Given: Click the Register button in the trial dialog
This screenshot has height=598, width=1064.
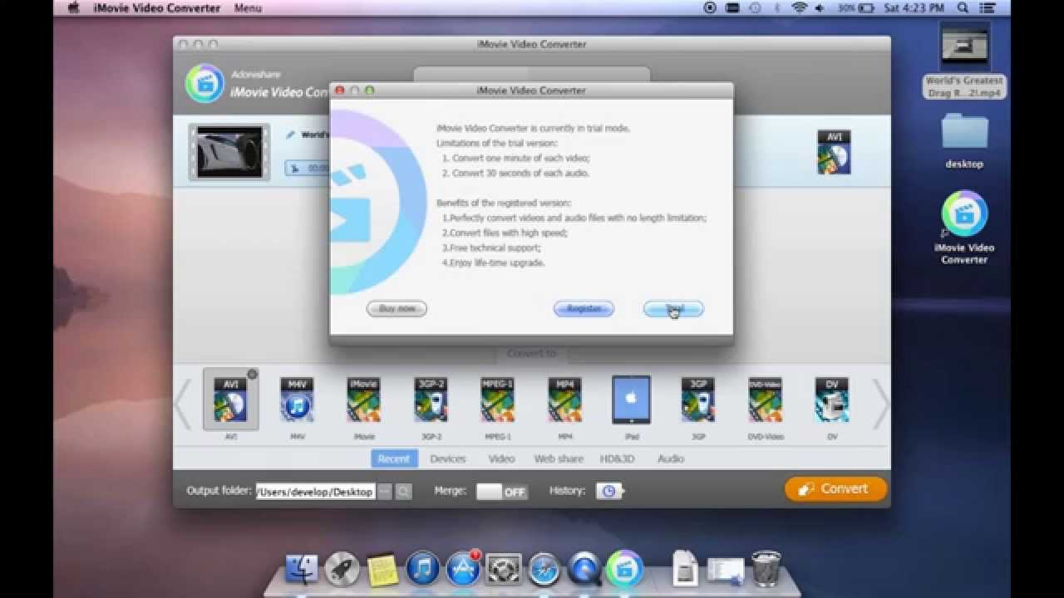Looking at the screenshot, I should tap(584, 308).
